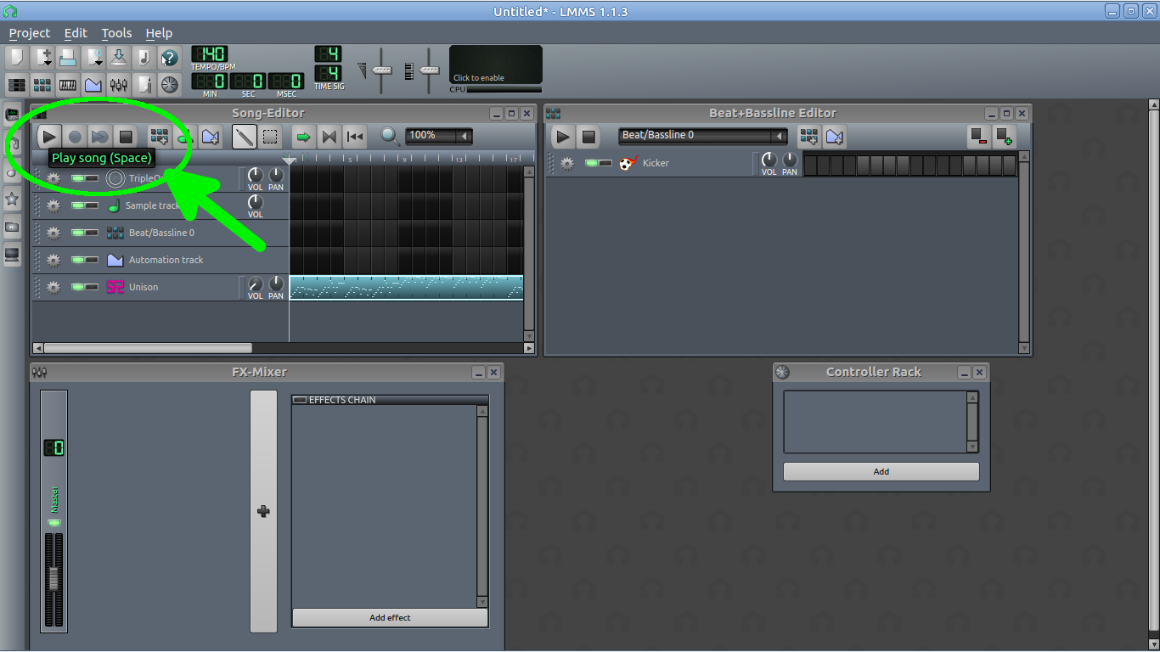The width and height of the screenshot is (1160, 652).
Task: Open the Edit menu
Action: 76,33
